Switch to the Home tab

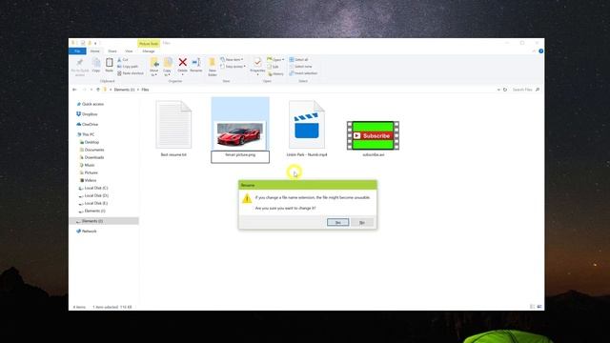(95, 51)
